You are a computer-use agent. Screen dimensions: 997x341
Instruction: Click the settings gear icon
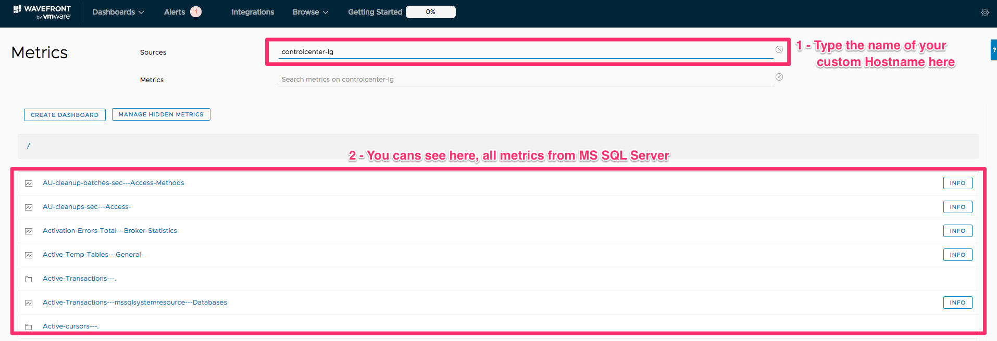984,12
